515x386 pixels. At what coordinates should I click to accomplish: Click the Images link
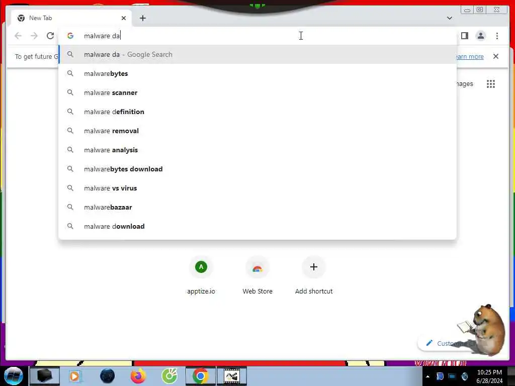[x=464, y=84]
